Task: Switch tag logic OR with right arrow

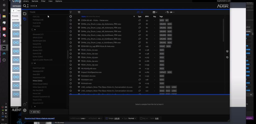Action: [174, 12]
